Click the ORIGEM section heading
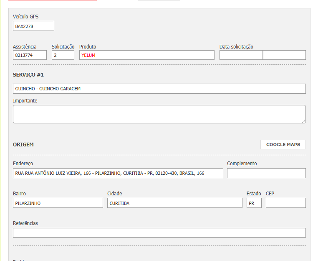 pos(23,145)
